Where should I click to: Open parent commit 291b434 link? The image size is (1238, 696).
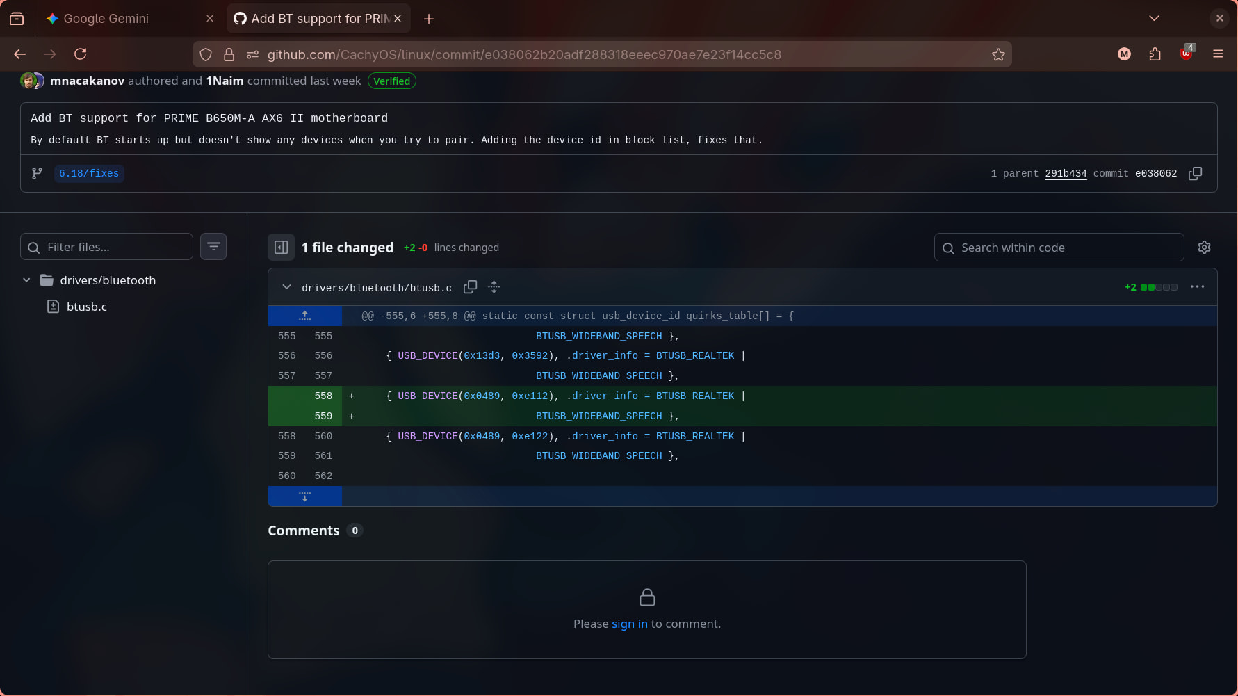click(1066, 173)
